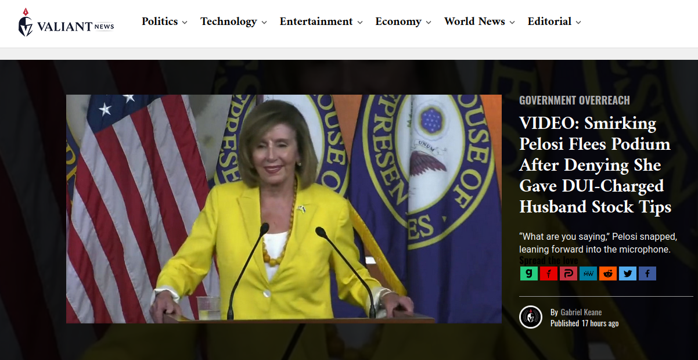
Task: Click the Valiant News logo
Action: point(66,23)
